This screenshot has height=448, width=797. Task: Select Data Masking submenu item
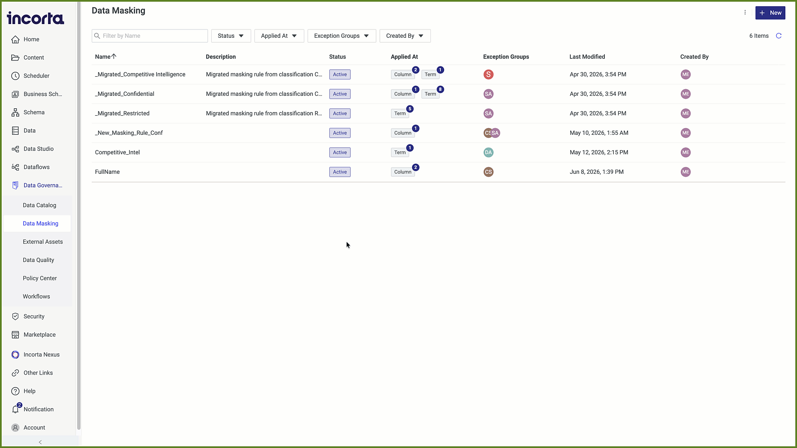click(40, 224)
